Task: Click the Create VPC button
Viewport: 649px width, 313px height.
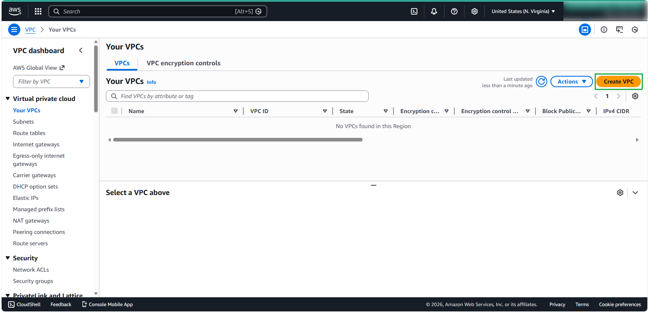Action: tap(619, 81)
